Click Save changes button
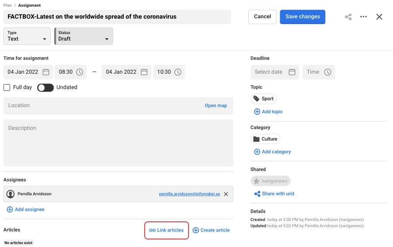The height and width of the screenshot is (247, 393). click(303, 17)
